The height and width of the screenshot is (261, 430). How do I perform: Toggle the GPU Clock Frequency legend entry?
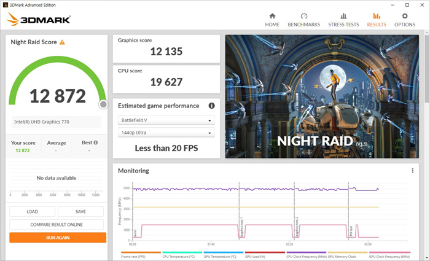pos(389,255)
